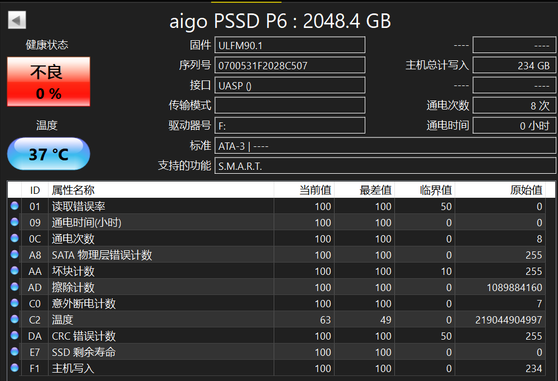Select the 温度 attribute row name
This screenshot has height=381, width=558.
tap(63, 320)
